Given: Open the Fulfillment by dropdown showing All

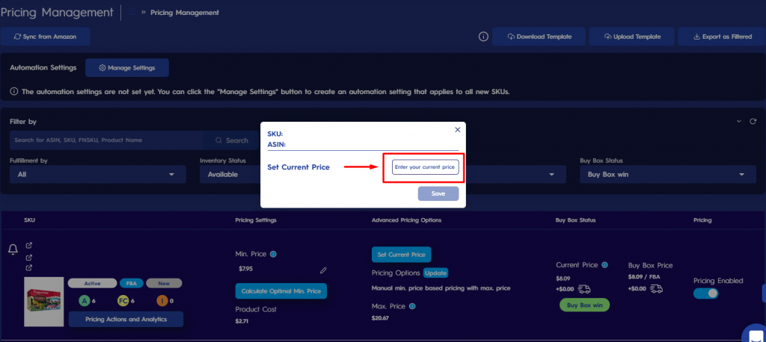Looking at the screenshot, I should point(98,174).
